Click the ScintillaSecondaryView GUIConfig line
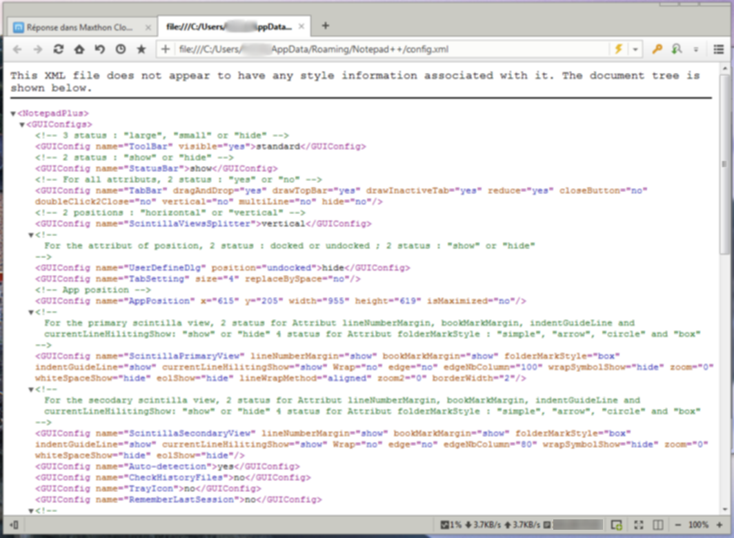Screen dimensions: 734x538 [x=372, y=444]
